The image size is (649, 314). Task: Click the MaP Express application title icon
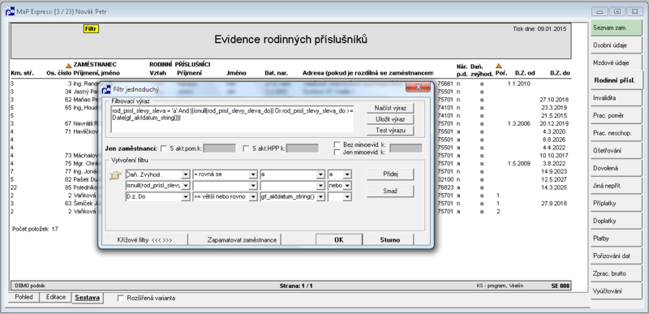(x=10, y=11)
